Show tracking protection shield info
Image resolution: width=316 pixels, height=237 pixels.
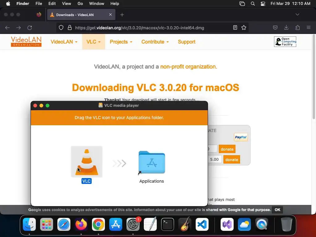tap(61, 27)
